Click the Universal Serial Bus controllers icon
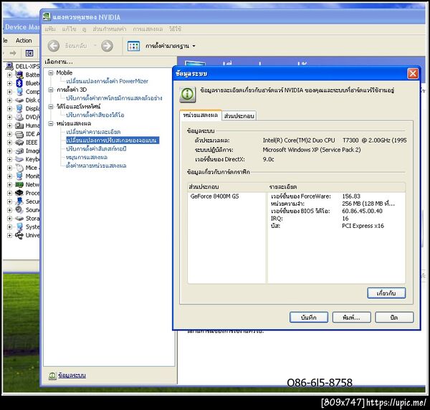This screenshot has width=430, height=410. click(19, 235)
